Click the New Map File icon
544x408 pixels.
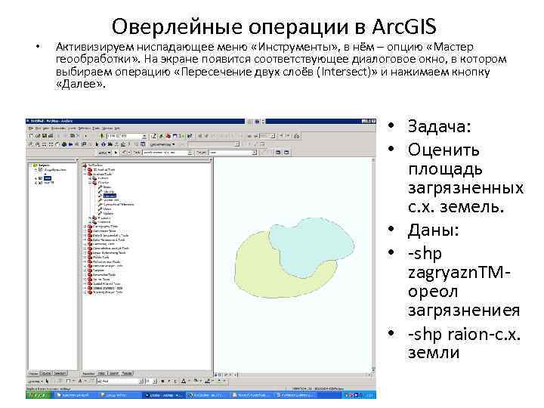click(31, 136)
